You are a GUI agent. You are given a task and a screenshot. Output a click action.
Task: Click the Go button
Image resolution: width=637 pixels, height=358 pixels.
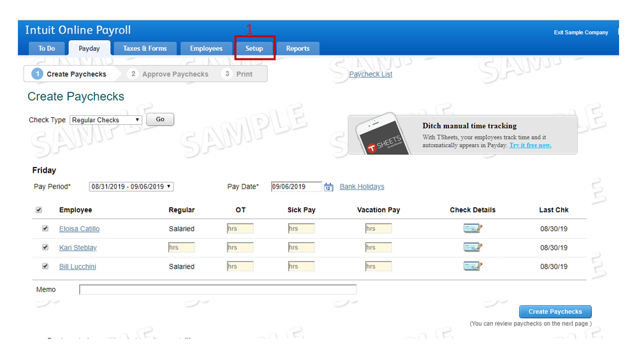pos(160,119)
